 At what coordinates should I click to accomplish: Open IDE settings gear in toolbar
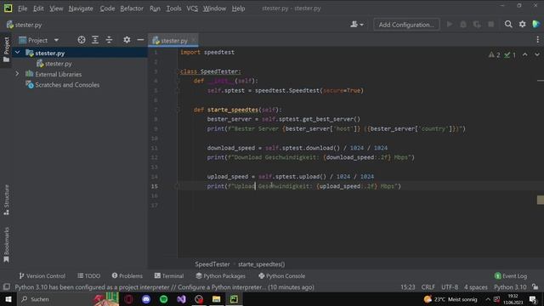coord(522,25)
